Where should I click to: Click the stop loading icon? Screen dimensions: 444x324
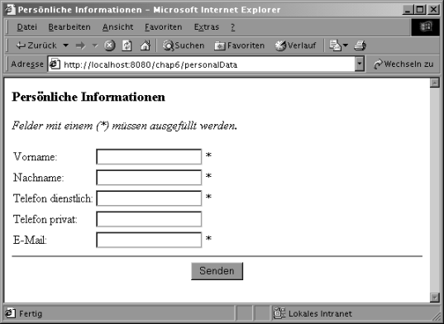[x=110, y=45]
